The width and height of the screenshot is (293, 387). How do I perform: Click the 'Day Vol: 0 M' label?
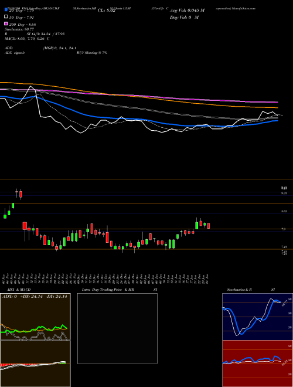coord(184,18)
